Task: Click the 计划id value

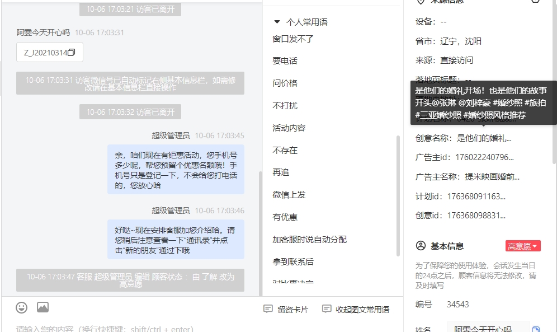Action: [x=476, y=196]
